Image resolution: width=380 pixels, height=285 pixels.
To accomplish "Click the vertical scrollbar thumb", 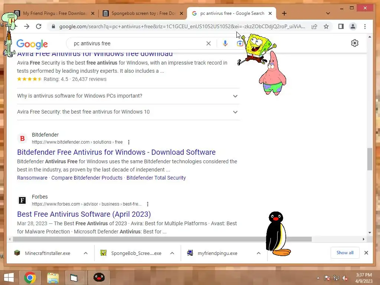I will [x=370, y=159].
